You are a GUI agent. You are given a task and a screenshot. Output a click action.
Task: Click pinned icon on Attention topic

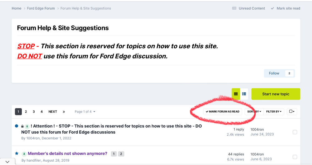click(27, 126)
